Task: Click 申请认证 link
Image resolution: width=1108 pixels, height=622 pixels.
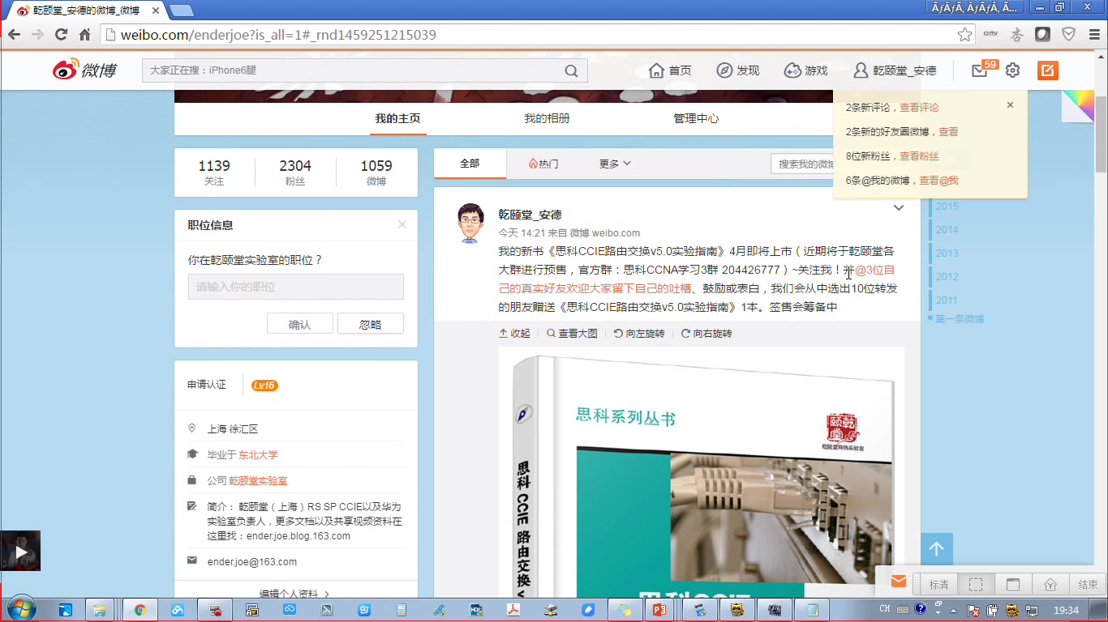Action: pos(207,385)
